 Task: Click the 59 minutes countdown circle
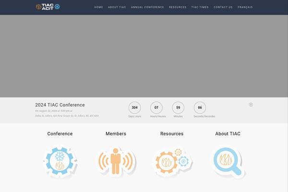(178, 108)
